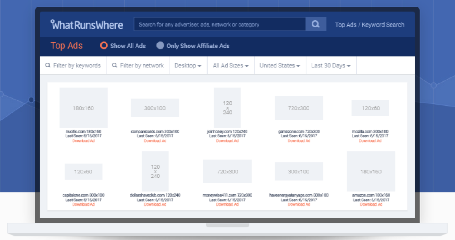Click Download Ad under gamezone.com
The image size is (455, 240).
299,141
